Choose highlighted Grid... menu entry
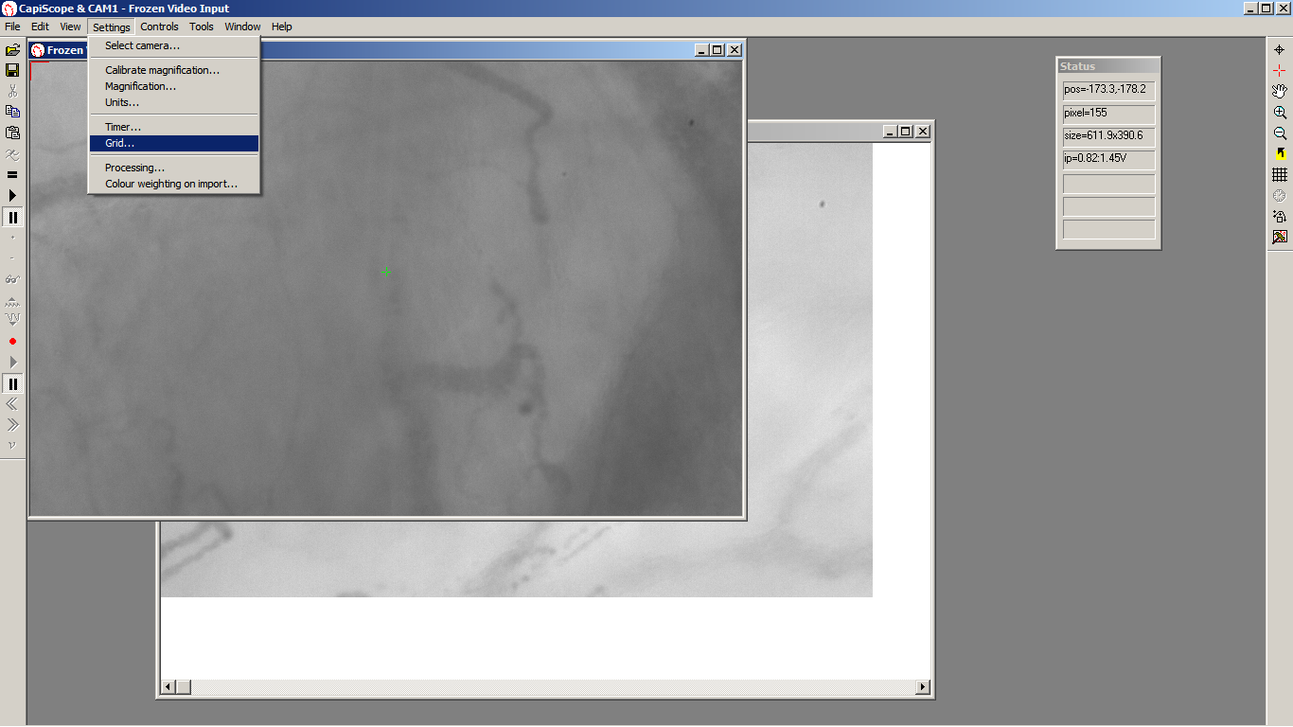 click(174, 143)
